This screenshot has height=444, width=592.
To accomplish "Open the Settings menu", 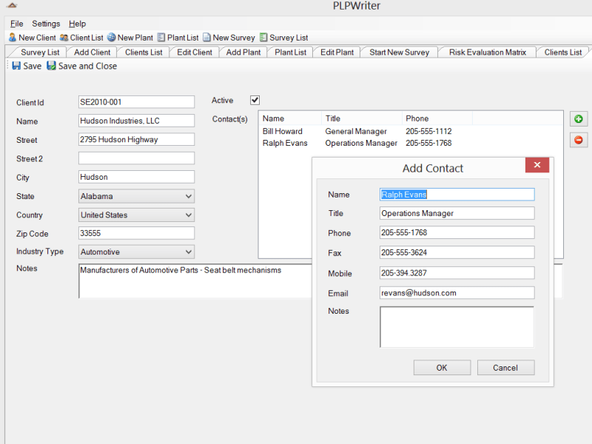I will tap(46, 24).
